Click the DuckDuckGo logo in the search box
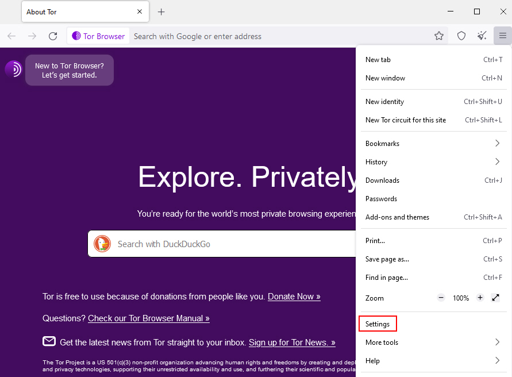Image resolution: width=512 pixels, height=377 pixels. (x=102, y=244)
